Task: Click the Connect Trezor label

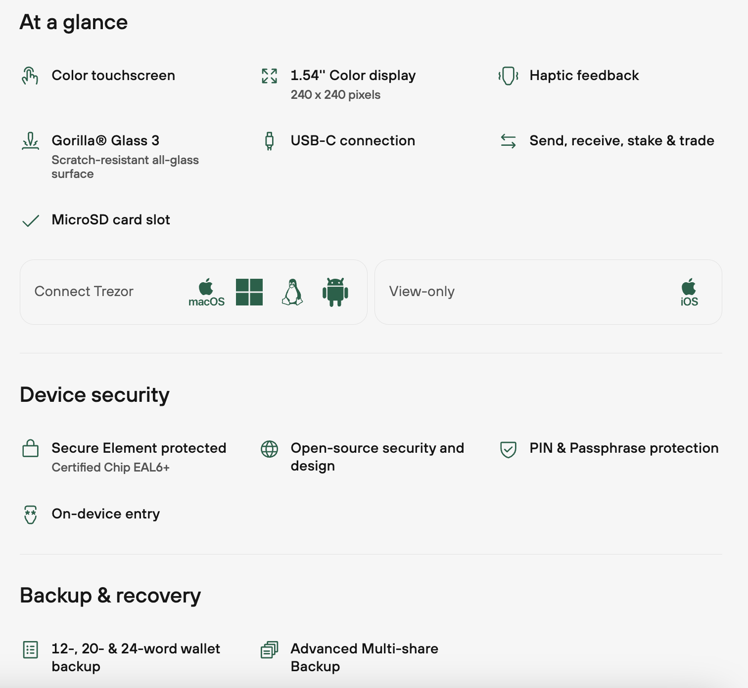Action: [x=84, y=292]
